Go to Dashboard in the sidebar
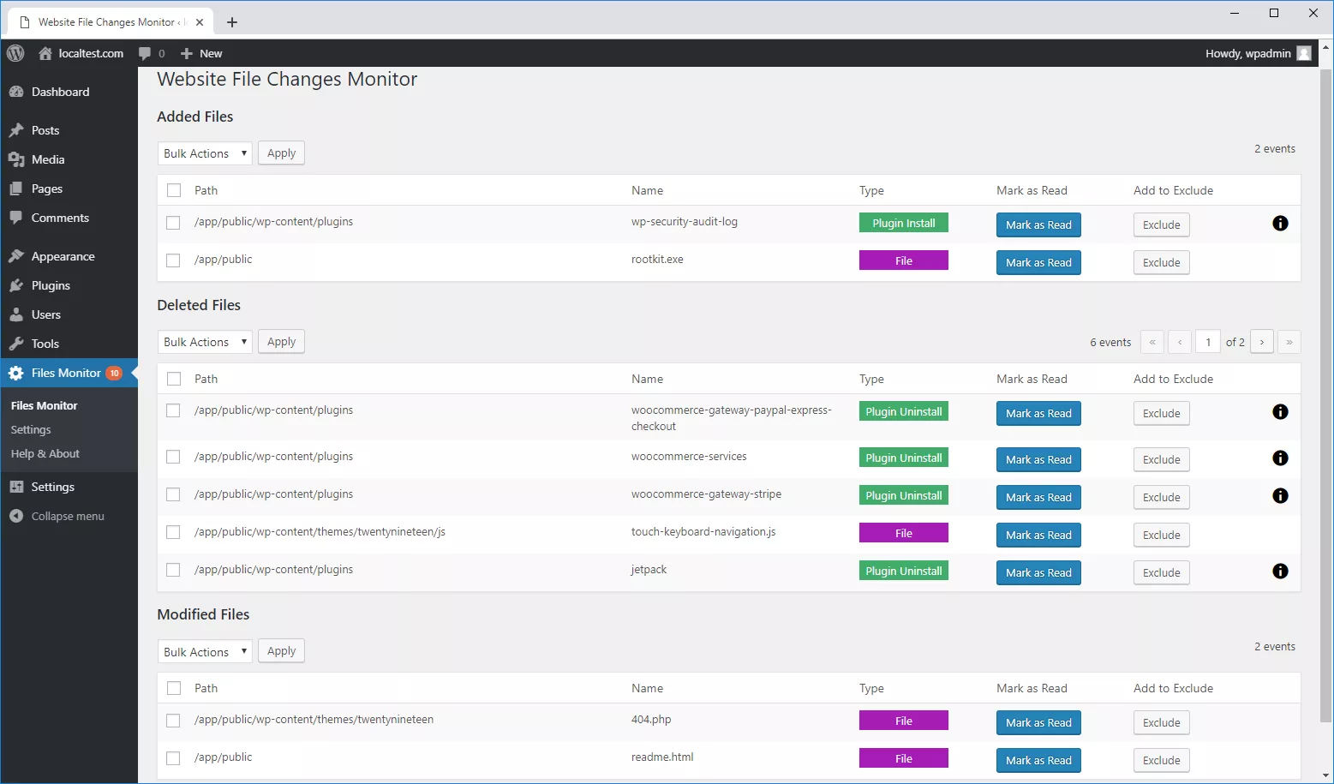Screen dimensions: 1334x784 [60, 92]
